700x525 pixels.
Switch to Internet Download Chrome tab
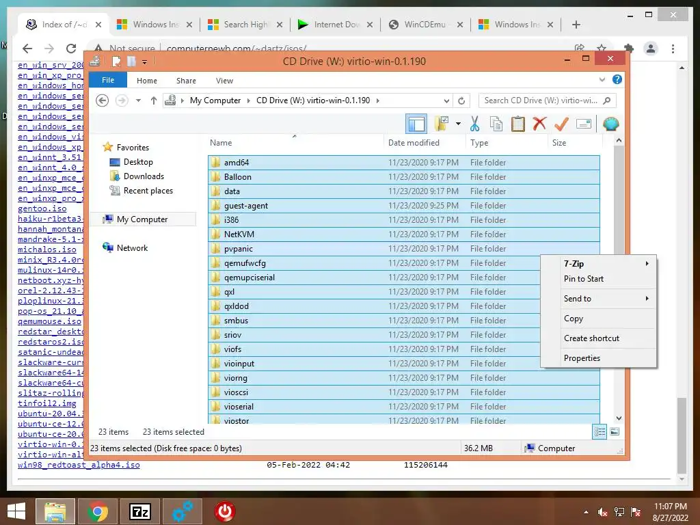335,25
